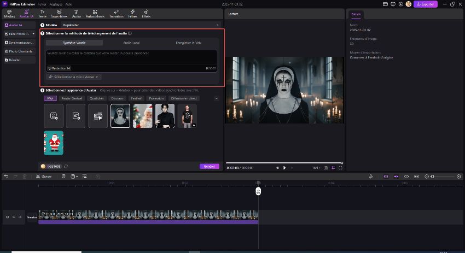Open the 16:9 aspect ratio dropdown
Screen dimensions: 465x253
tap(316, 168)
